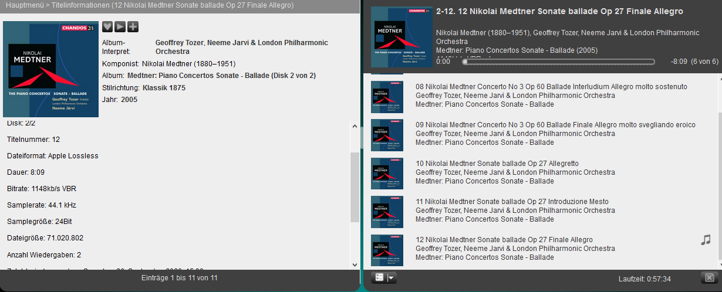Viewport: 722px width, 292px height.
Task: Click the Bitrate: 1148kb/s VBR entry
Action: [42, 189]
